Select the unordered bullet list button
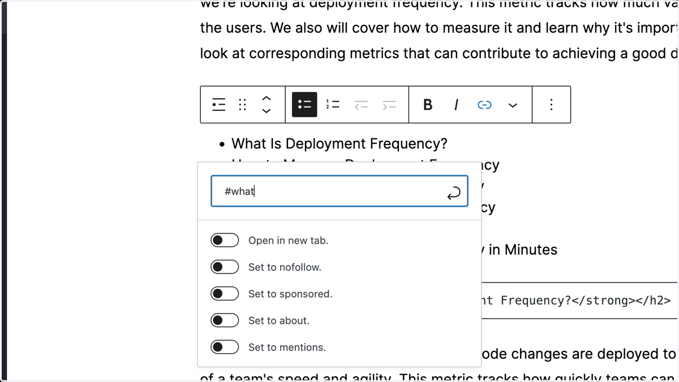Viewport: 679px width, 382px height. (x=304, y=105)
